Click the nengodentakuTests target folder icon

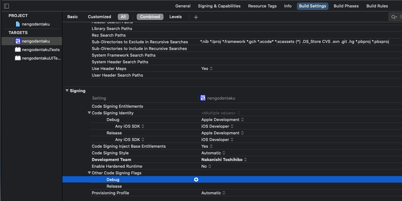pos(18,50)
